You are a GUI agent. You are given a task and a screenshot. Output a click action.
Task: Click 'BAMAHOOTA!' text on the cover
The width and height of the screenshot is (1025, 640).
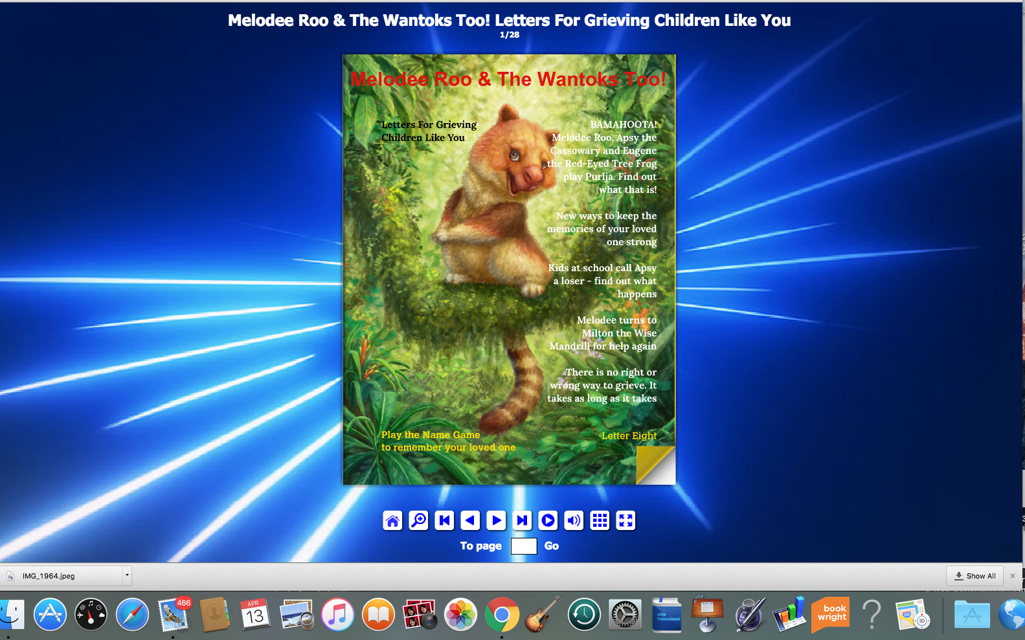click(x=624, y=124)
